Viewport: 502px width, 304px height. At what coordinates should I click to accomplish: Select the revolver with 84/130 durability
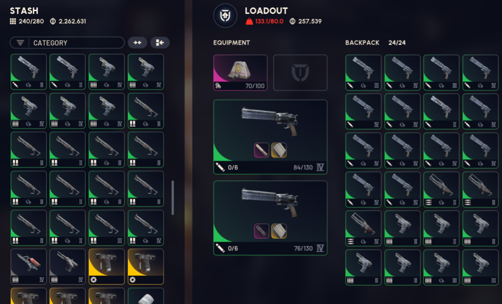pos(270,137)
